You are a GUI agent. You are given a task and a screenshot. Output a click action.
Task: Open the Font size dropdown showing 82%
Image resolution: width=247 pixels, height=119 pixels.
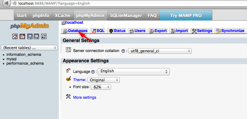tap(101, 87)
